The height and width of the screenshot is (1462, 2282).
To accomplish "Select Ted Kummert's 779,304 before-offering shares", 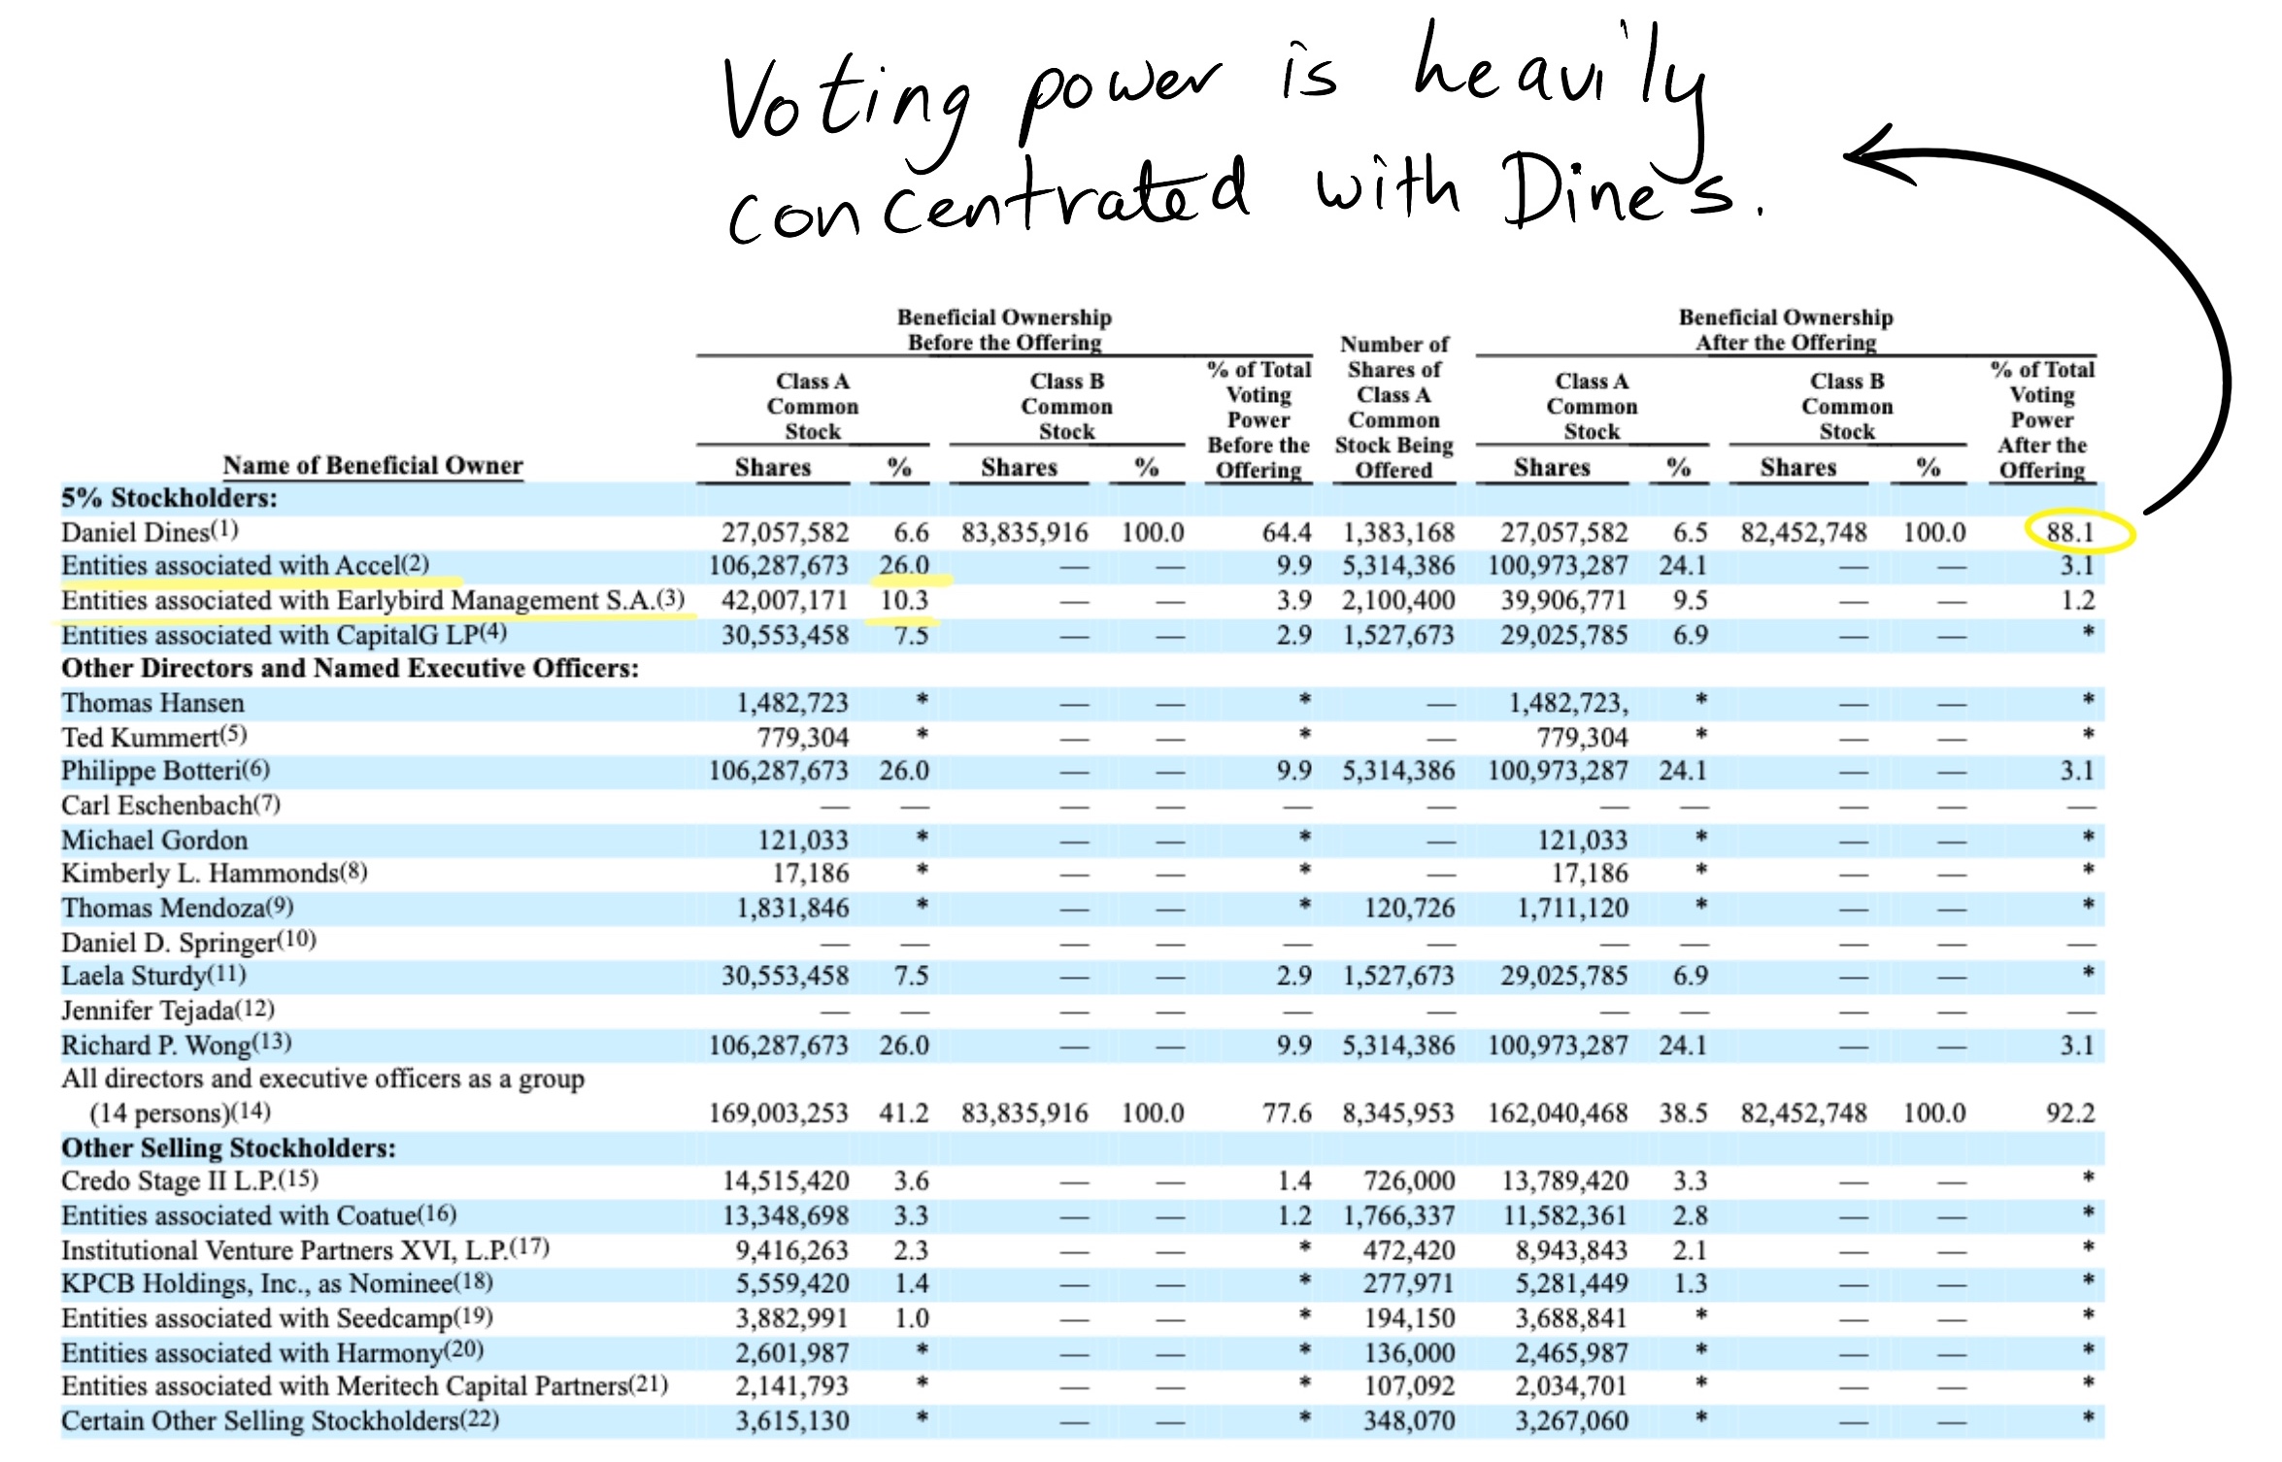I will click(x=803, y=737).
